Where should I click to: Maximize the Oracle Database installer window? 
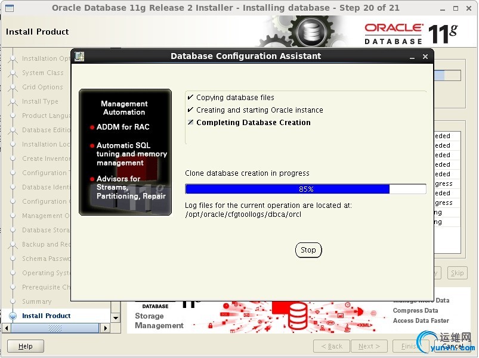[x=456, y=8]
